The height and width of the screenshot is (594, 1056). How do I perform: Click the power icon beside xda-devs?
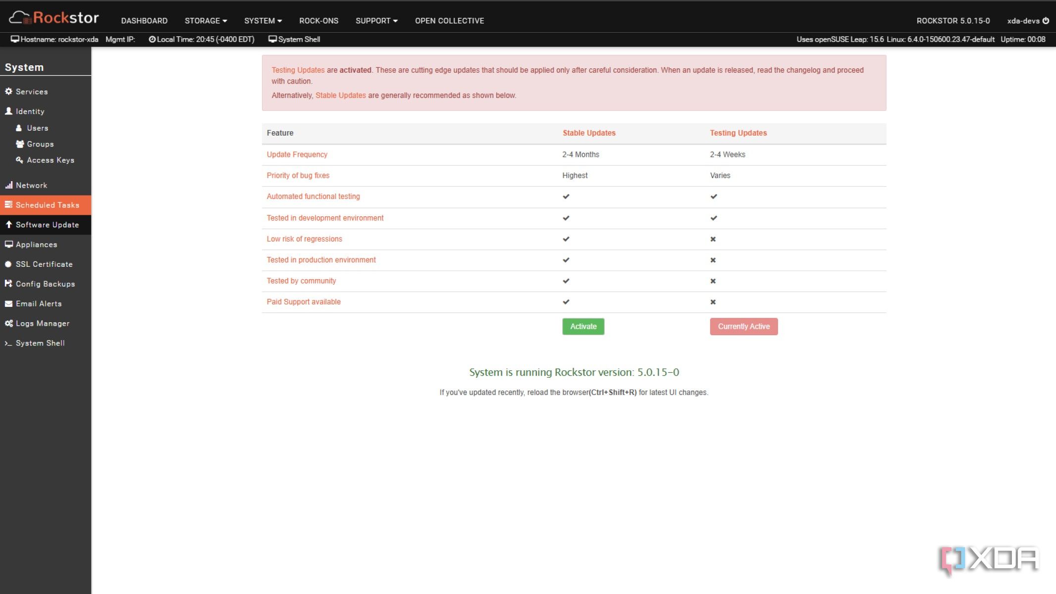point(1046,21)
